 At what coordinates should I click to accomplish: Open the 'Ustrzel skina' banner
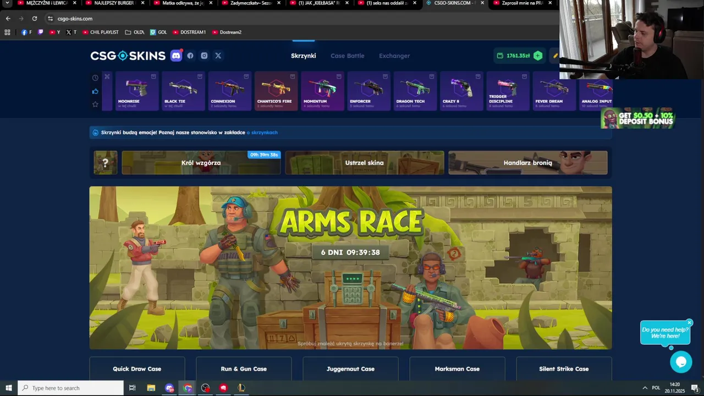364,163
